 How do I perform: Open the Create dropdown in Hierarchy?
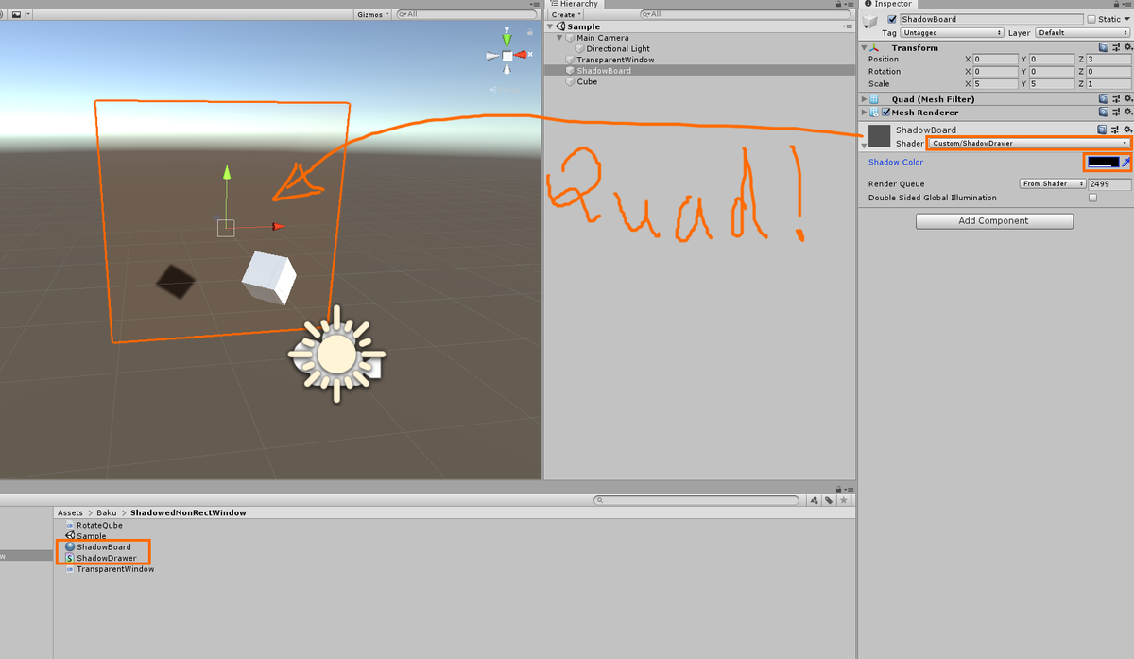[x=566, y=14]
